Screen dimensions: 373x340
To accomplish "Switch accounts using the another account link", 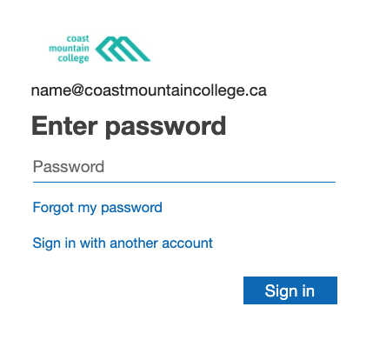I will click(x=123, y=243).
